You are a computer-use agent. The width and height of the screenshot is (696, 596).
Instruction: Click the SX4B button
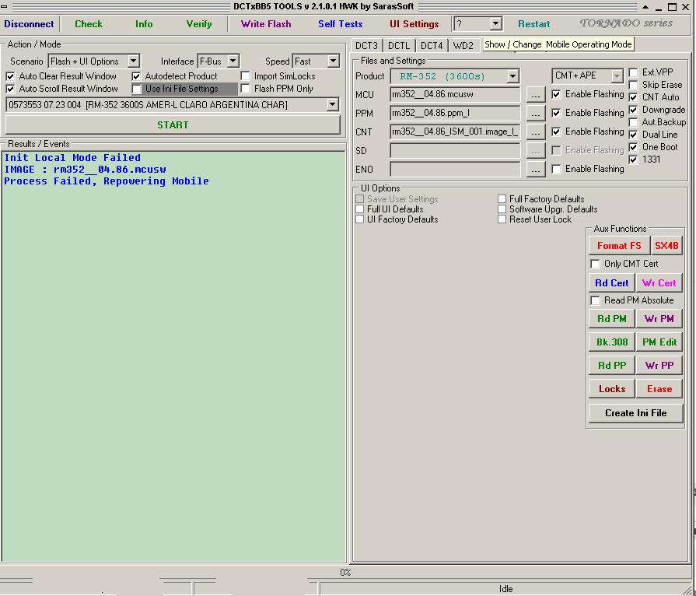pos(666,246)
